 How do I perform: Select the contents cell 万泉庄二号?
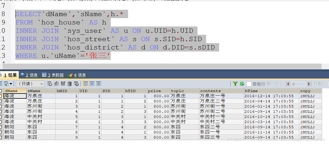(221, 101)
